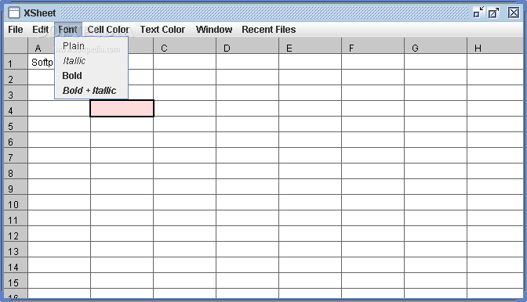The height and width of the screenshot is (302, 527).
Task: Click the XSheet window system menu icon
Action: click(x=14, y=13)
